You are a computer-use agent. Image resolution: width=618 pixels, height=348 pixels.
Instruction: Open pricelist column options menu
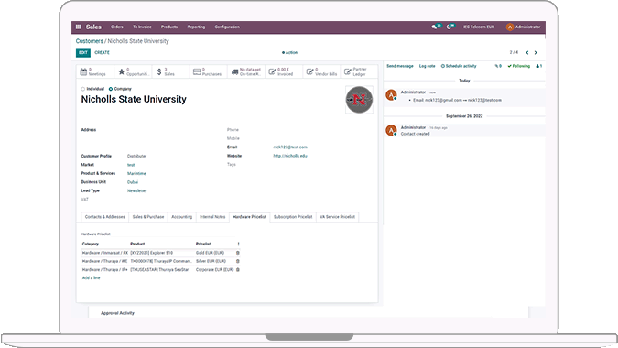pyautogui.click(x=238, y=244)
